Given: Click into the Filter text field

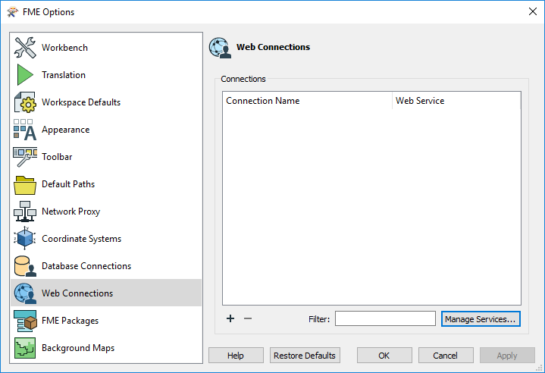Looking at the screenshot, I should coord(385,319).
